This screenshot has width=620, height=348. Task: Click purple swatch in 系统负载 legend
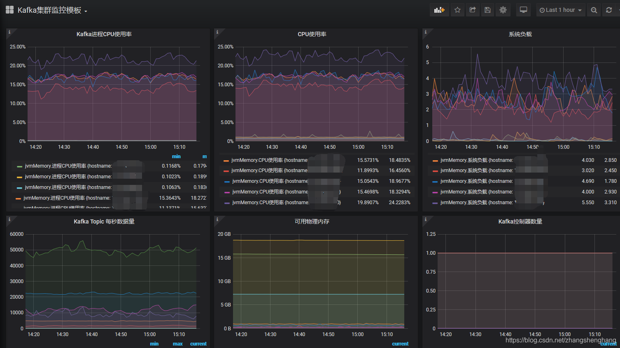pos(435,203)
